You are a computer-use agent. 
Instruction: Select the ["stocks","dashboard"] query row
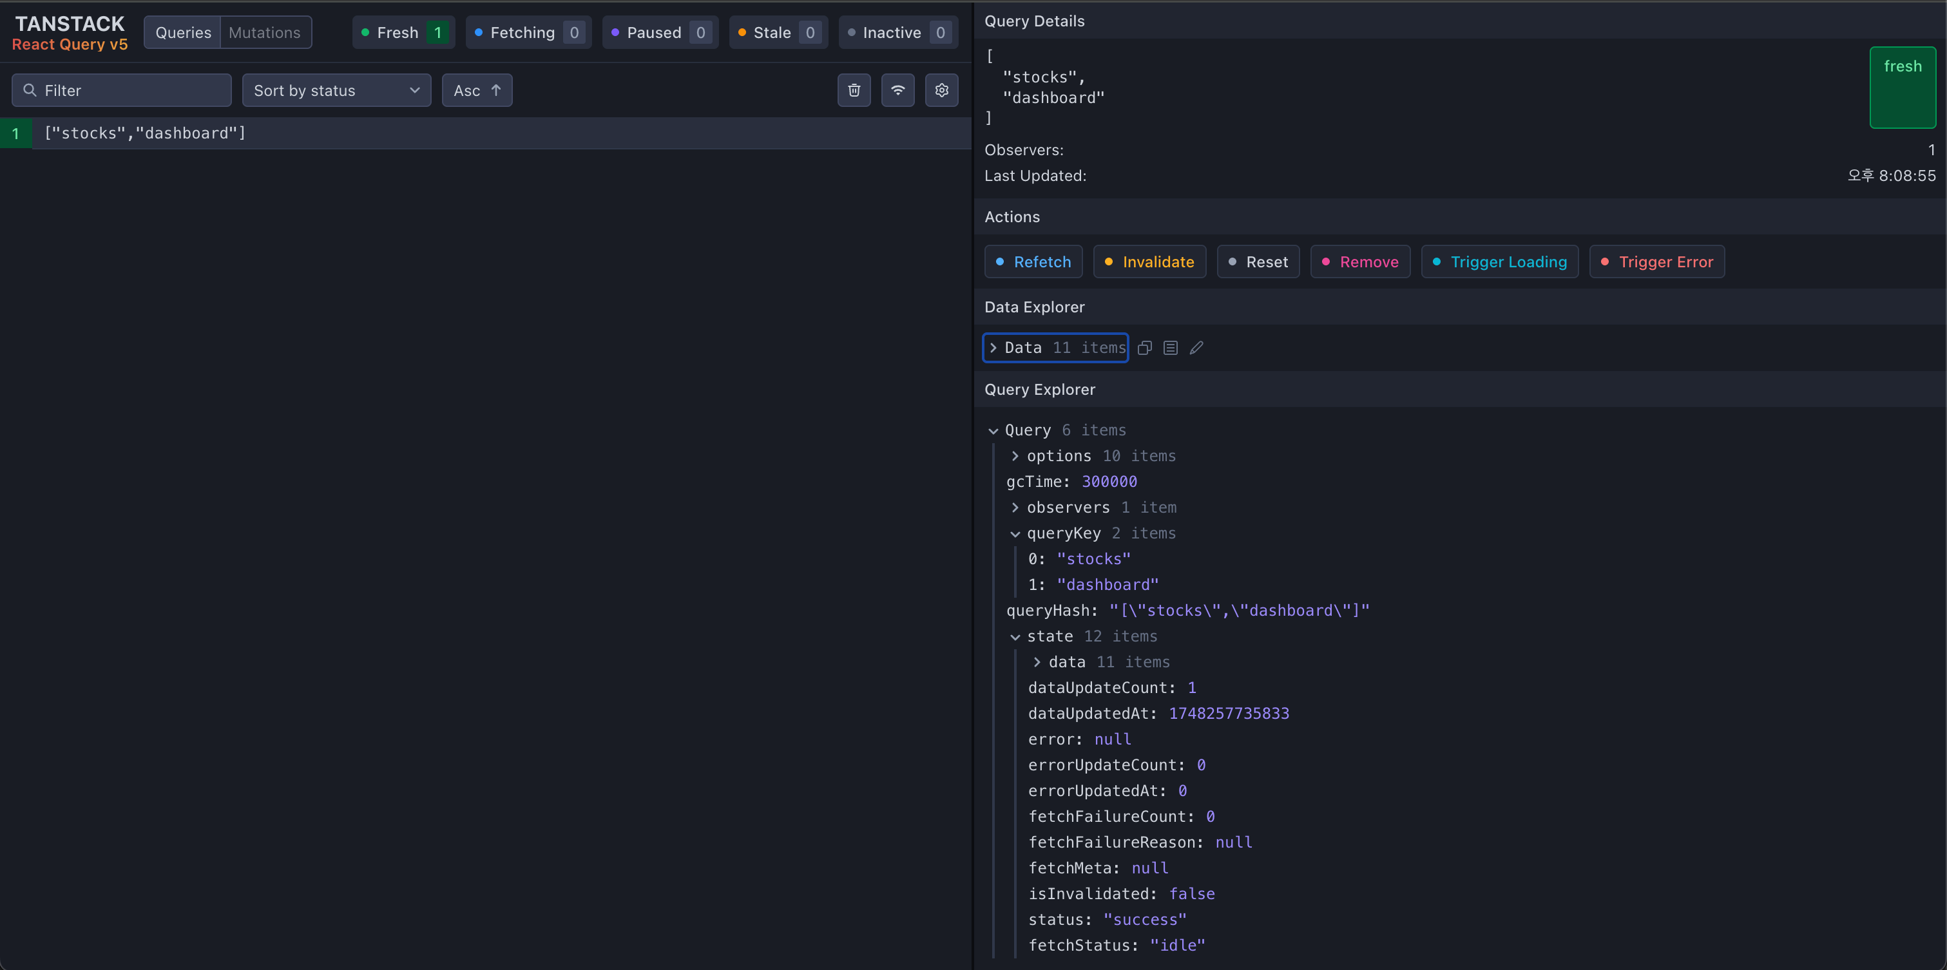click(x=485, y=133)
